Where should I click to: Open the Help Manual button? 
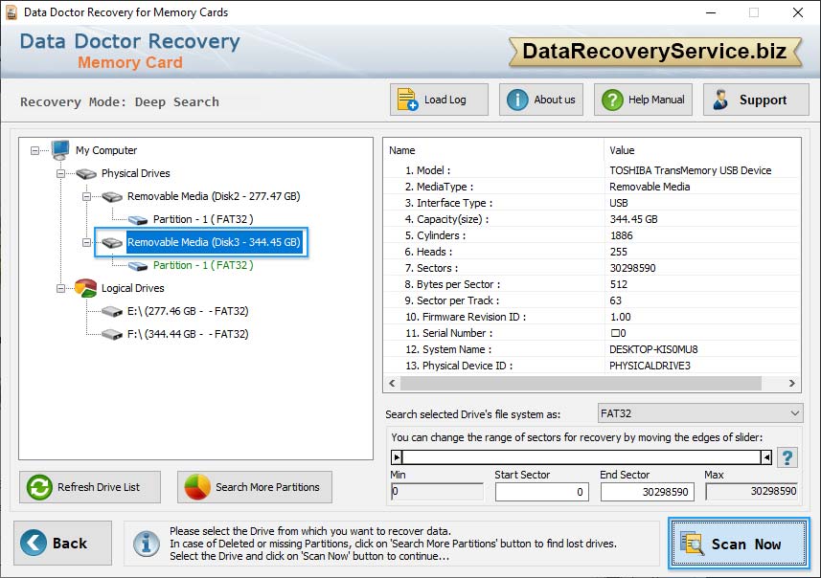(x=643, y=100)
